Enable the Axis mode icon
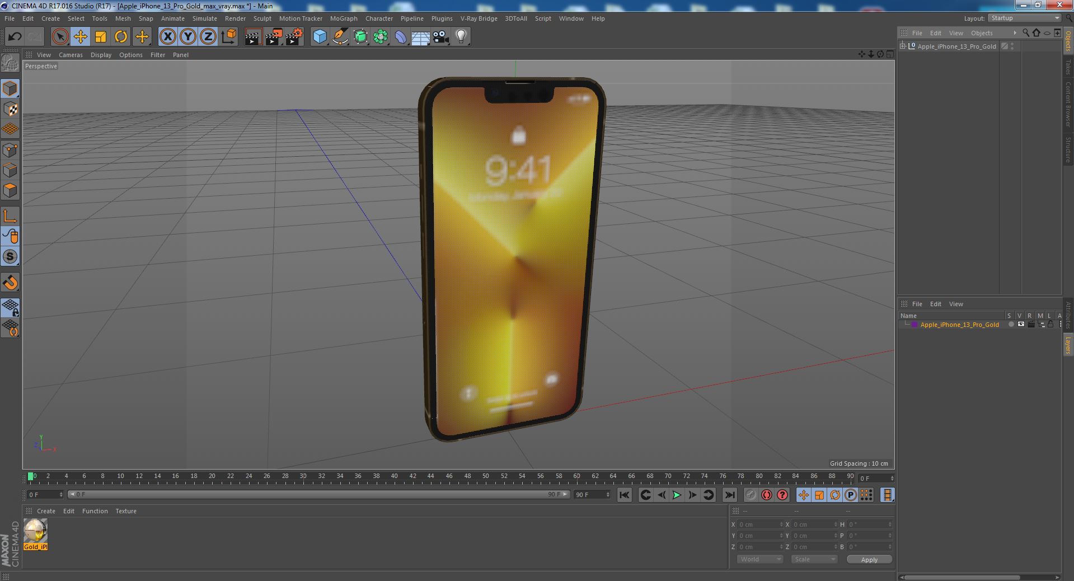1074x581 pixels. [10, 216]
